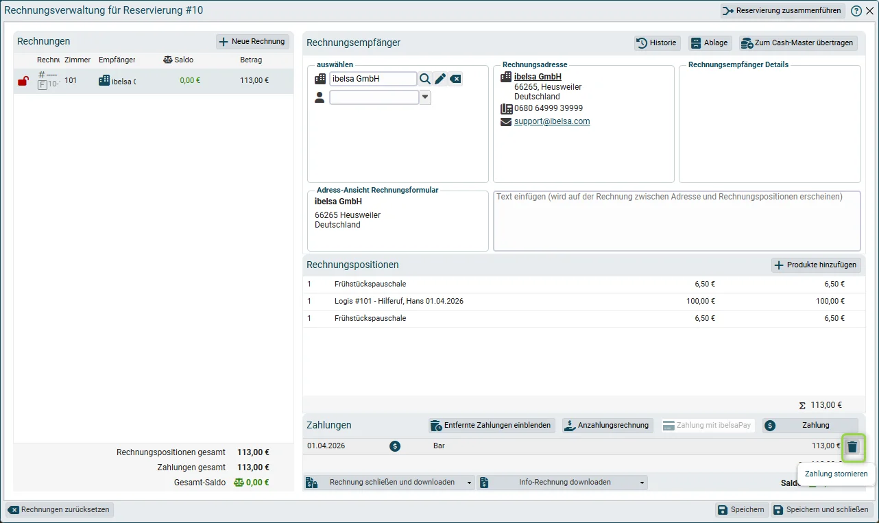Click the pencil icon to edit the recipient
The image size is (879, 523).
[440, 79]
